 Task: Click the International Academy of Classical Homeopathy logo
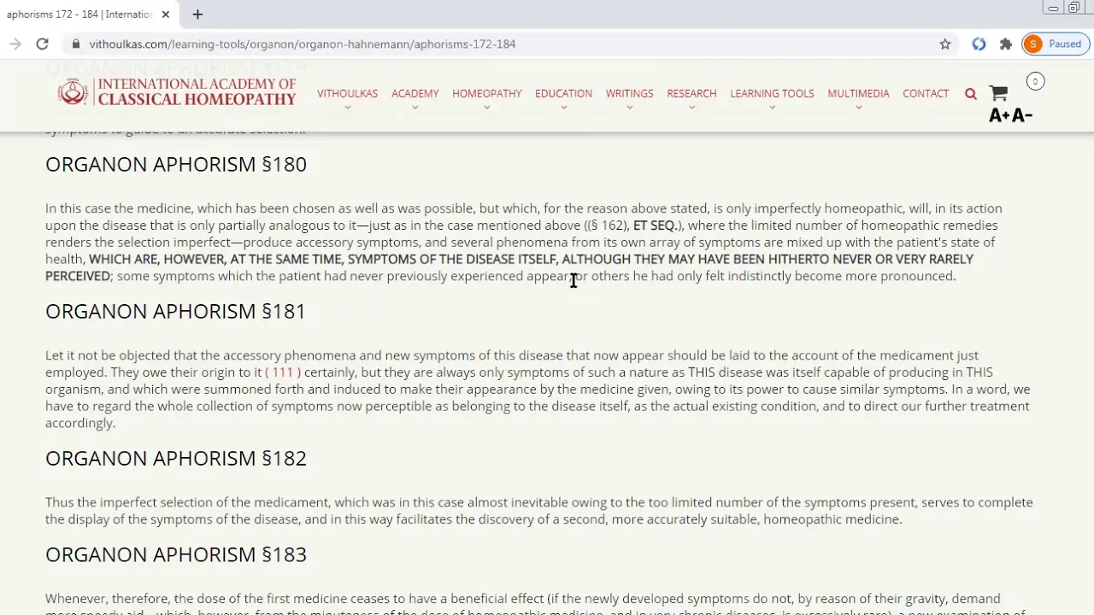177,92
